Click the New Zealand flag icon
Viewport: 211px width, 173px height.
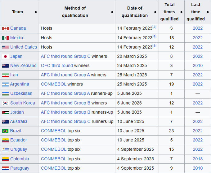coord(5,66)
